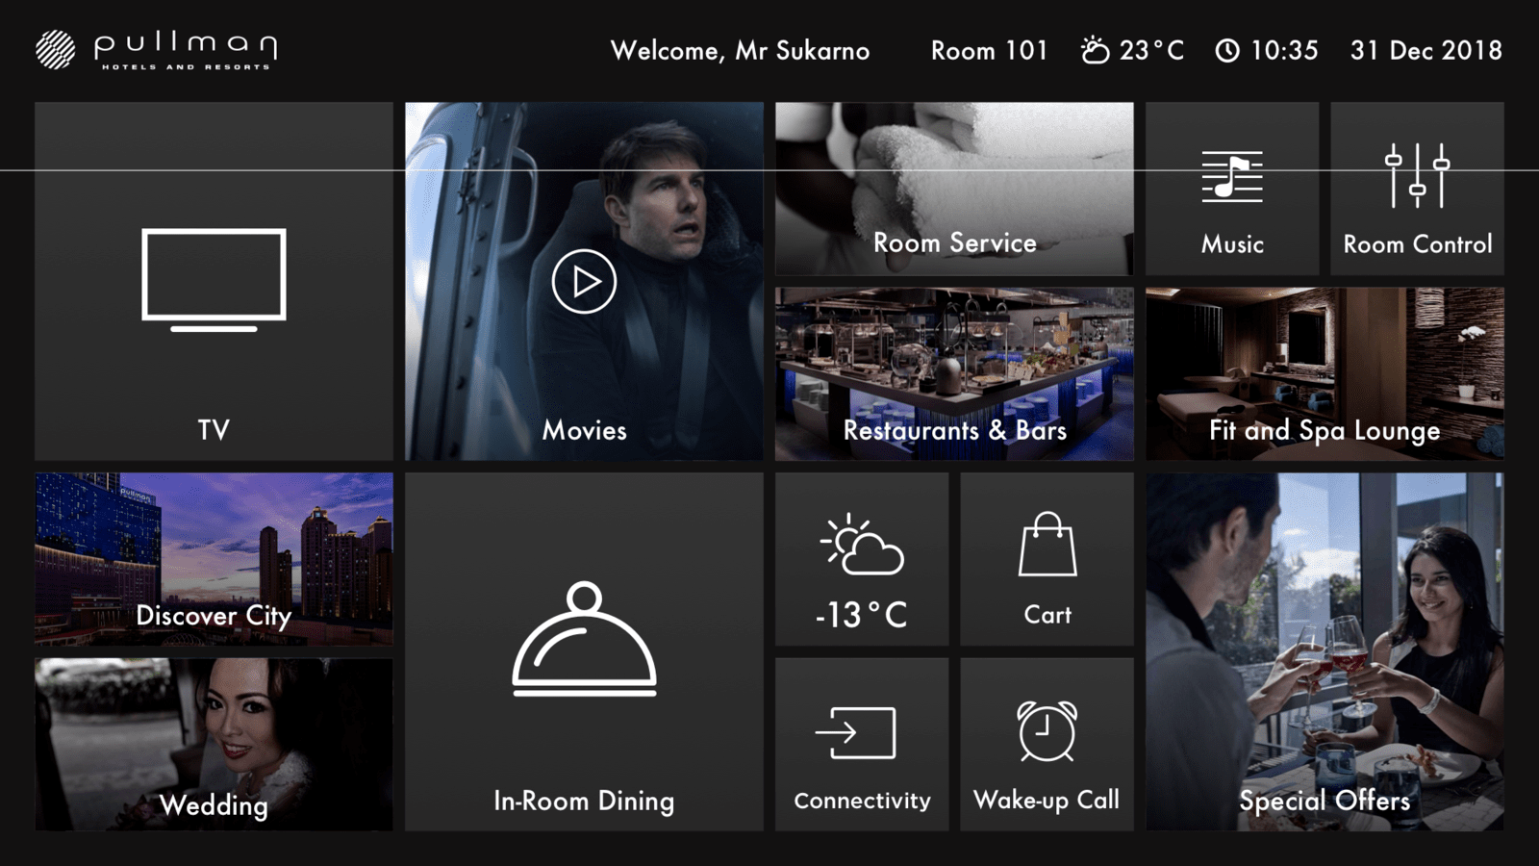
Task: Click the Room 101 label in header
Action: coord(989,51)
